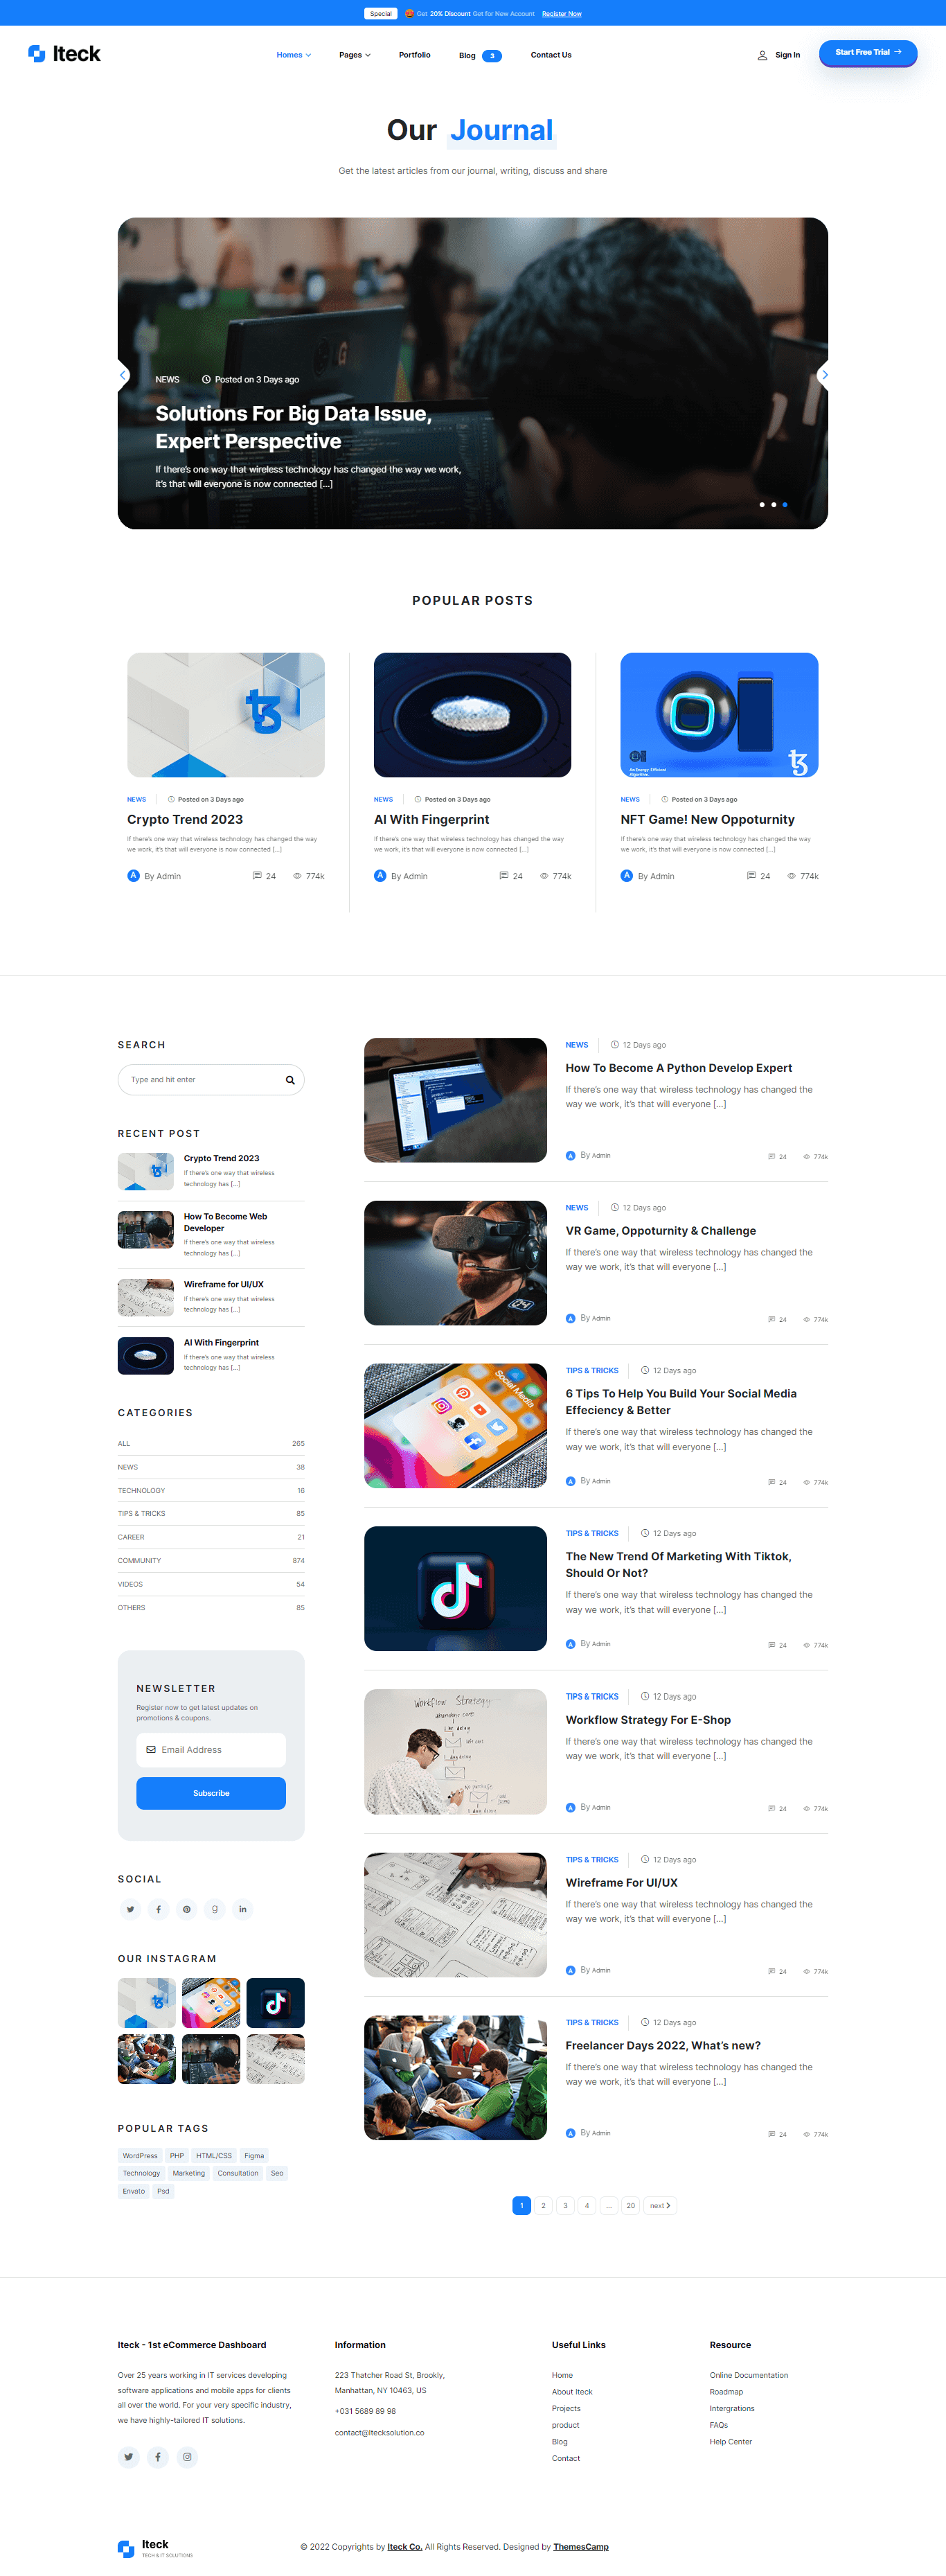Go to the previous hero slide arrow
The height and width of the screenshot is (2576, 946).
[123, 375]
